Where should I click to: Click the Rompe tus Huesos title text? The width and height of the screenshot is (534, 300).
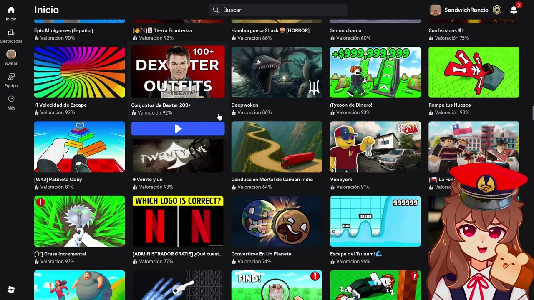[x=449, y=105]
